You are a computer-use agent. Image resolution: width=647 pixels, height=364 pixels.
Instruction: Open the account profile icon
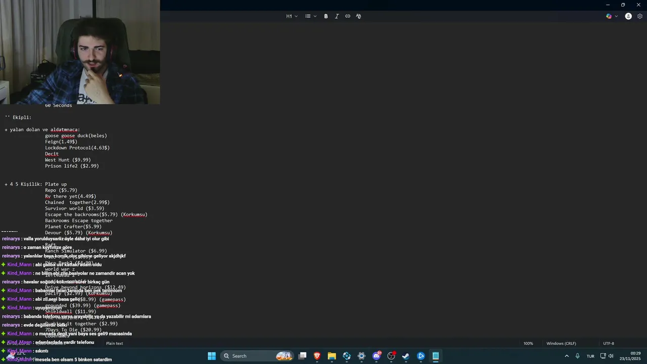[x=628, y=16]
